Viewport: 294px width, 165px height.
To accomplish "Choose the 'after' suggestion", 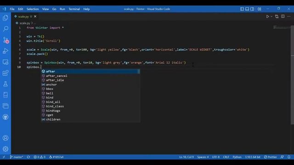I will point(90,71).
